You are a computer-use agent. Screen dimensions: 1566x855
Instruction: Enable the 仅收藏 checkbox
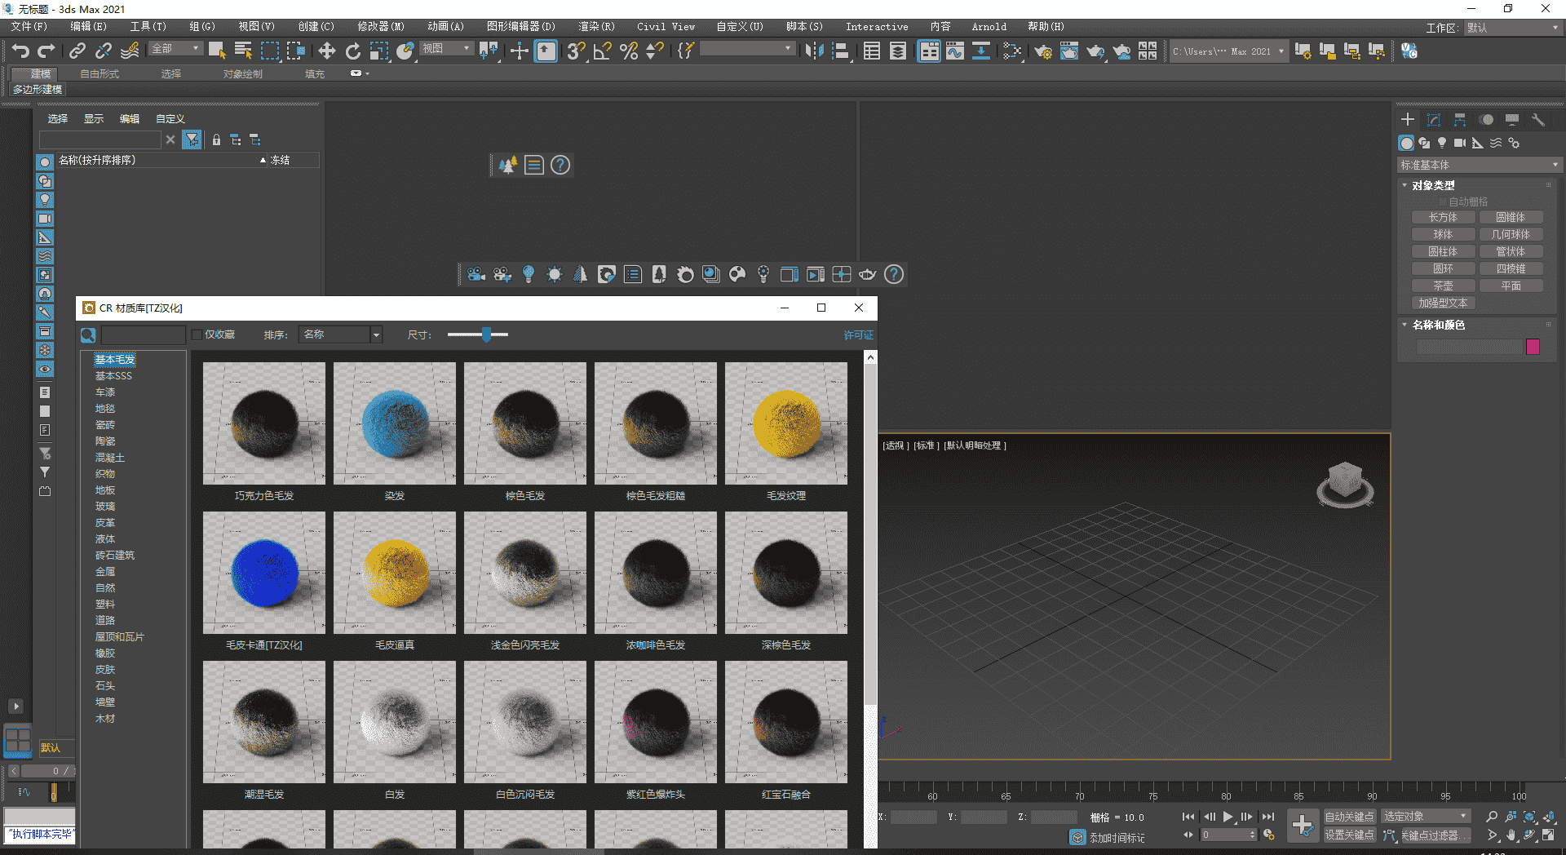click(197, 334)
